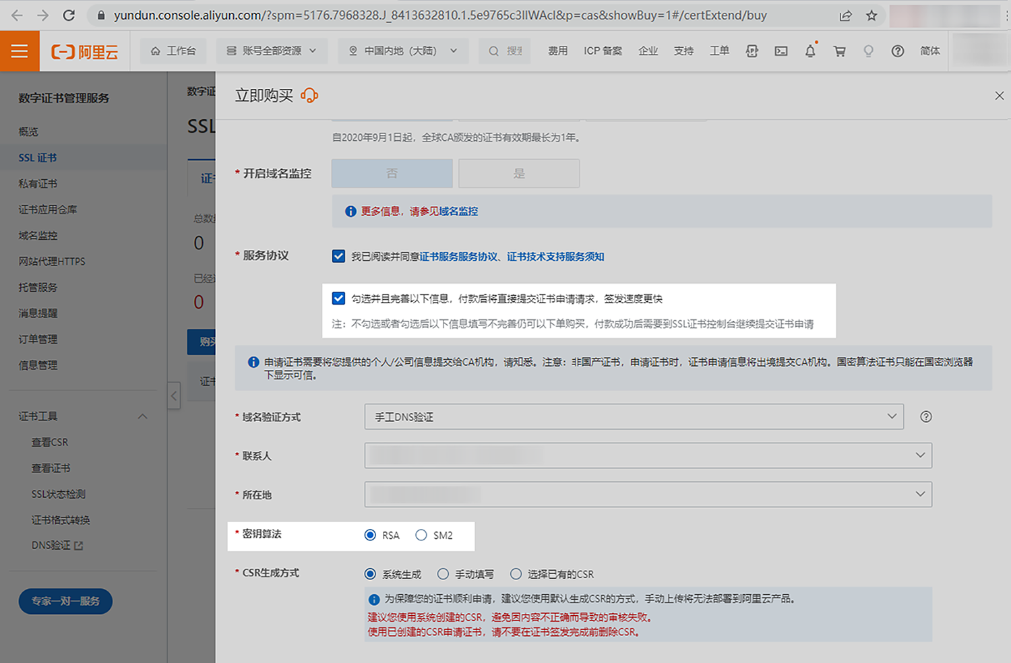Screen dimensions: 1011x663
Task: Open the 域名验证方式 dropdown
Action: click(x=634, y=417)
